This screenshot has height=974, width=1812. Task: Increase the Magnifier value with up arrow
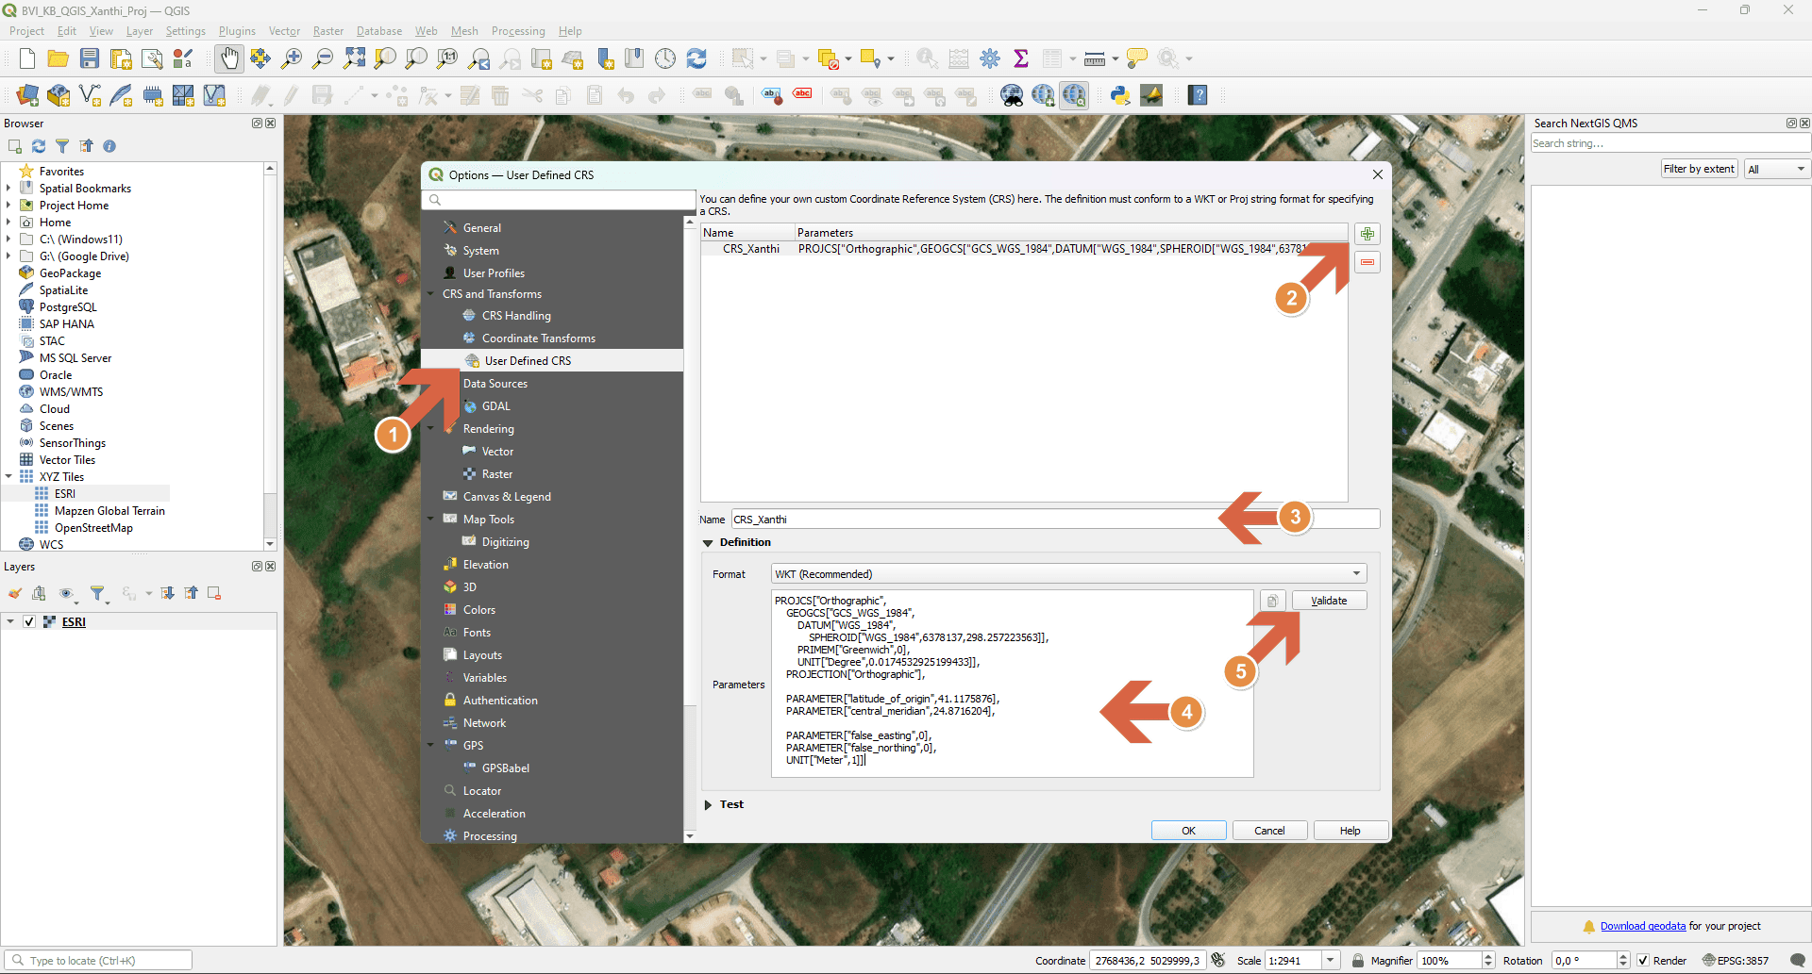point(1488,957)
